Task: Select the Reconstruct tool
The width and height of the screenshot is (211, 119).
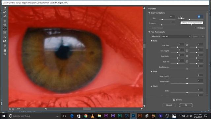Action: [5, 12]
